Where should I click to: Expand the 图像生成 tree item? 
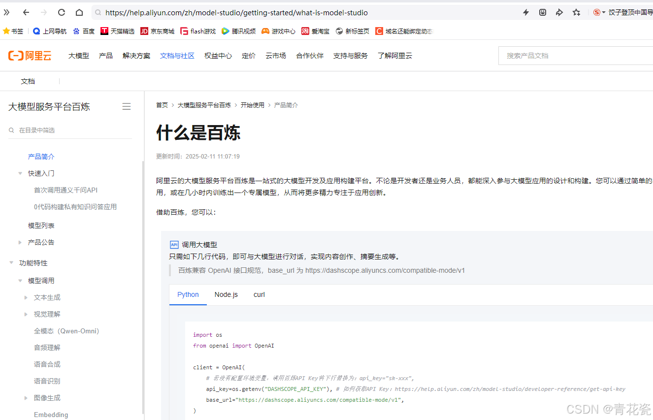(26, 398)
